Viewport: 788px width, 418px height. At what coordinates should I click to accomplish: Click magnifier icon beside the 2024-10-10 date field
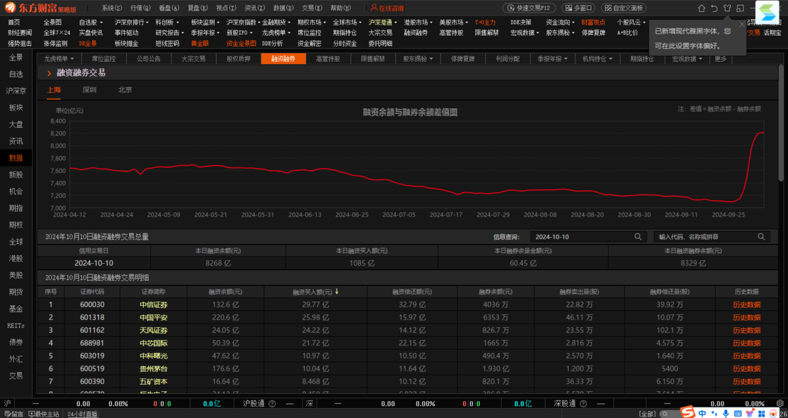638,237
